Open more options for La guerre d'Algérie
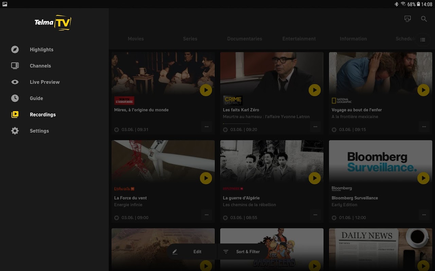435x271 pixels. tap(315, 215)
